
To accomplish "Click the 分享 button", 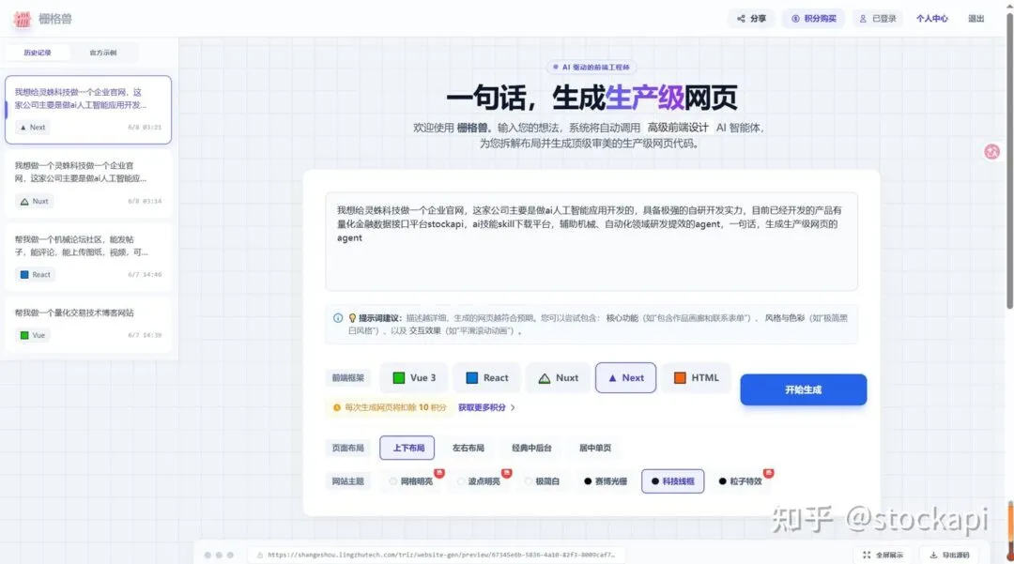I will (x=751, y=19).
